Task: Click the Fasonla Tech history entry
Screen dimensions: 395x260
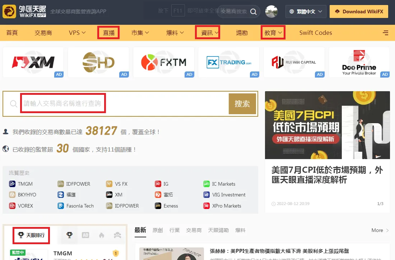Action: coord(76,206)
